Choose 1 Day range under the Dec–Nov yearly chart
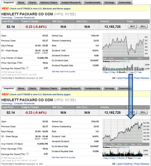The width and height of the screenshot is (151, 166). point(105,158)
